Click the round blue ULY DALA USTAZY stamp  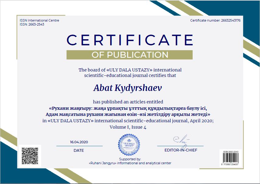[129, 145]
